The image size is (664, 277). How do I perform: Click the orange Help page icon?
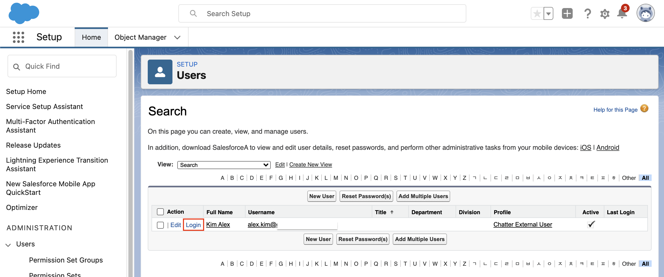tap(644, 108)
